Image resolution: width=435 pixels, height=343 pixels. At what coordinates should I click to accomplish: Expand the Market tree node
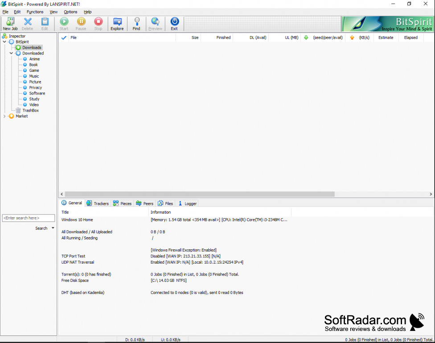point(4,116)
